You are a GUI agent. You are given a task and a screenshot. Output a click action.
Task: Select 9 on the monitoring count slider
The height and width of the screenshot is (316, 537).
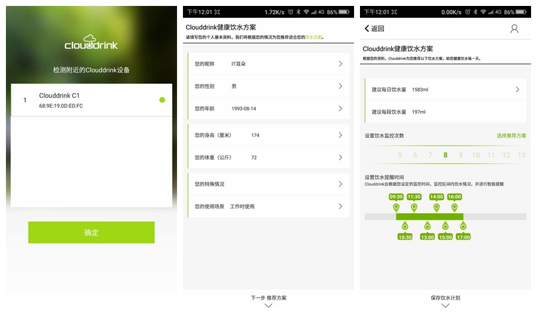(x=460, y=155)
